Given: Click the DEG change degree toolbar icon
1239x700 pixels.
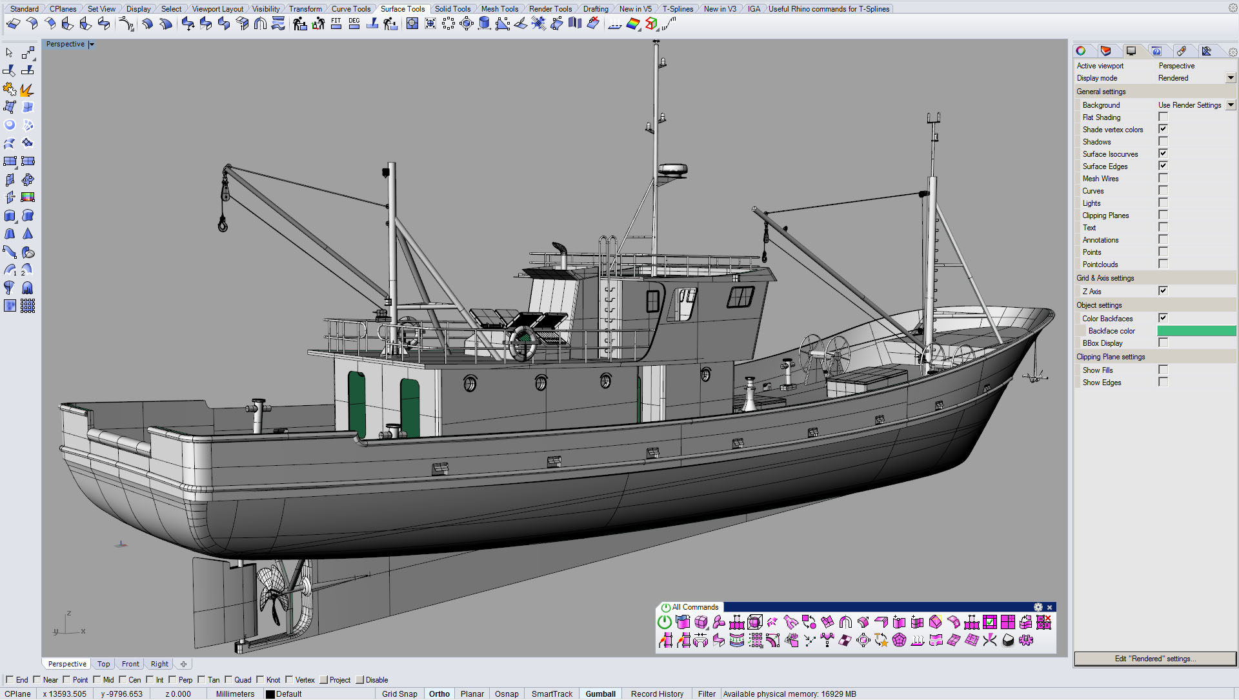Looking at the screenshot, I should [354, 24].
